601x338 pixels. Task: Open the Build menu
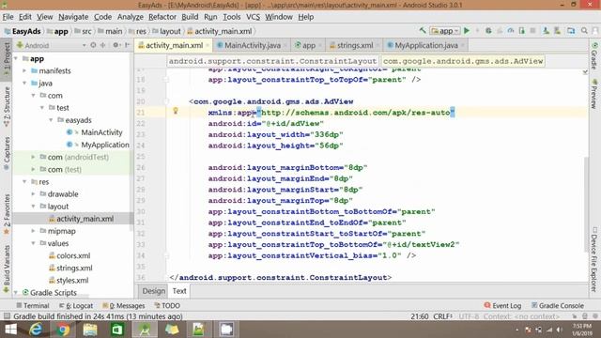click(190, 17)
